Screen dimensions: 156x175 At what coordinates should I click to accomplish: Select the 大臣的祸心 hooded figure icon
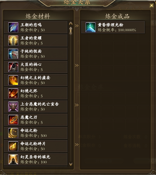[x=13, y=67]
